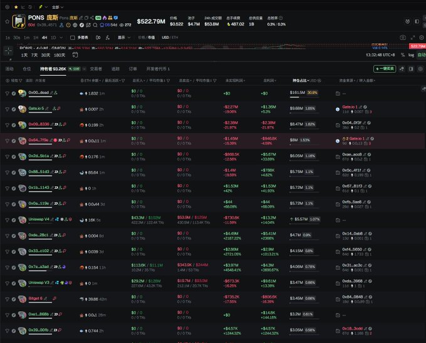This screenshot has height=343, width=426.
Task: Click the chart settings hexagon icon
Action: tap(422, 38)
